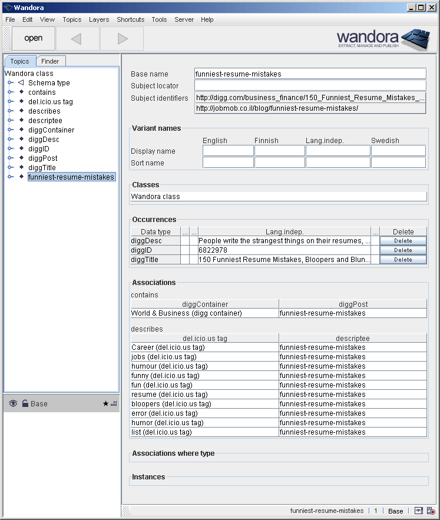
Task: Delete the diggID occurrence row
Action: 403,250
